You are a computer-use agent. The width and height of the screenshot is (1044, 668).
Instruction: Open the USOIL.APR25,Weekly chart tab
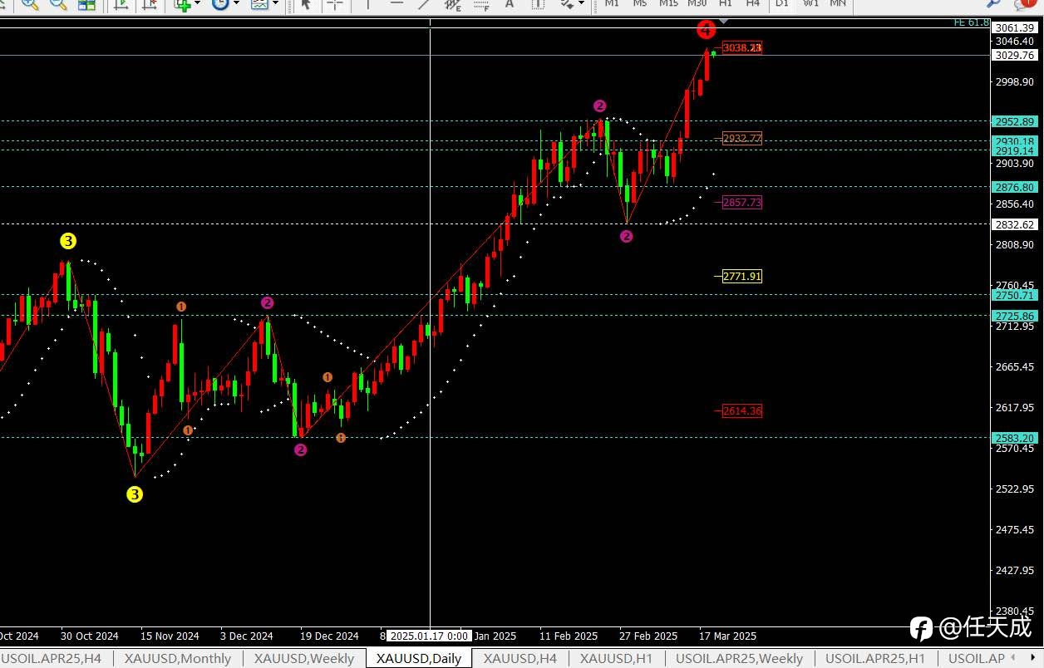(x=740, y=658)
